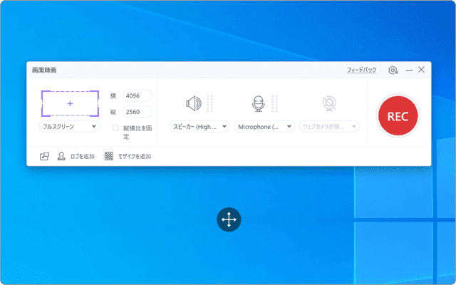Open the ウェブカメラ device dropdown
This screenshot has width=456, height=285.
tap(329, 127)
